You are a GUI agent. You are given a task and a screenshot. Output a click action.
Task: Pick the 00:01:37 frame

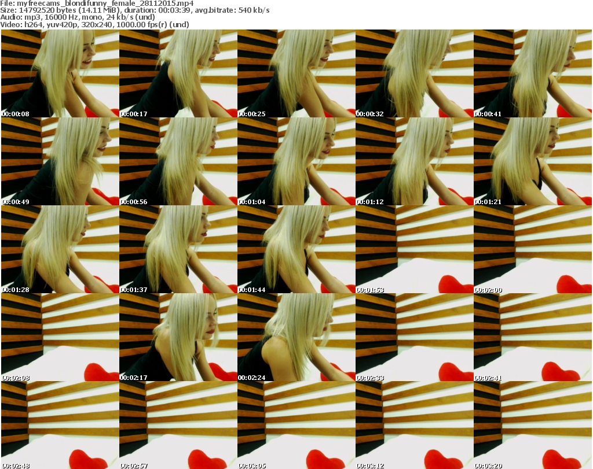(178, 250)
